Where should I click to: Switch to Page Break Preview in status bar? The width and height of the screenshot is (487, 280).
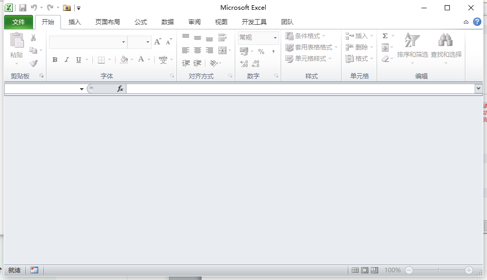[375, 270]
